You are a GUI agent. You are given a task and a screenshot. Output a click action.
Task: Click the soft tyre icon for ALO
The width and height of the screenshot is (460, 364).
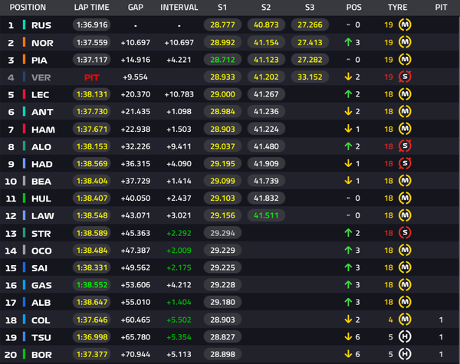click(x=405, y=146)
